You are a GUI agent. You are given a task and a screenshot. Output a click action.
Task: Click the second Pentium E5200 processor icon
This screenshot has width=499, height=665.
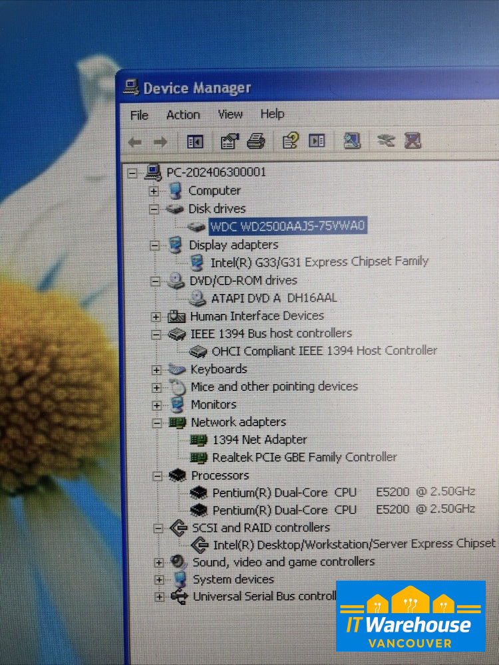(x=199, y=510)
